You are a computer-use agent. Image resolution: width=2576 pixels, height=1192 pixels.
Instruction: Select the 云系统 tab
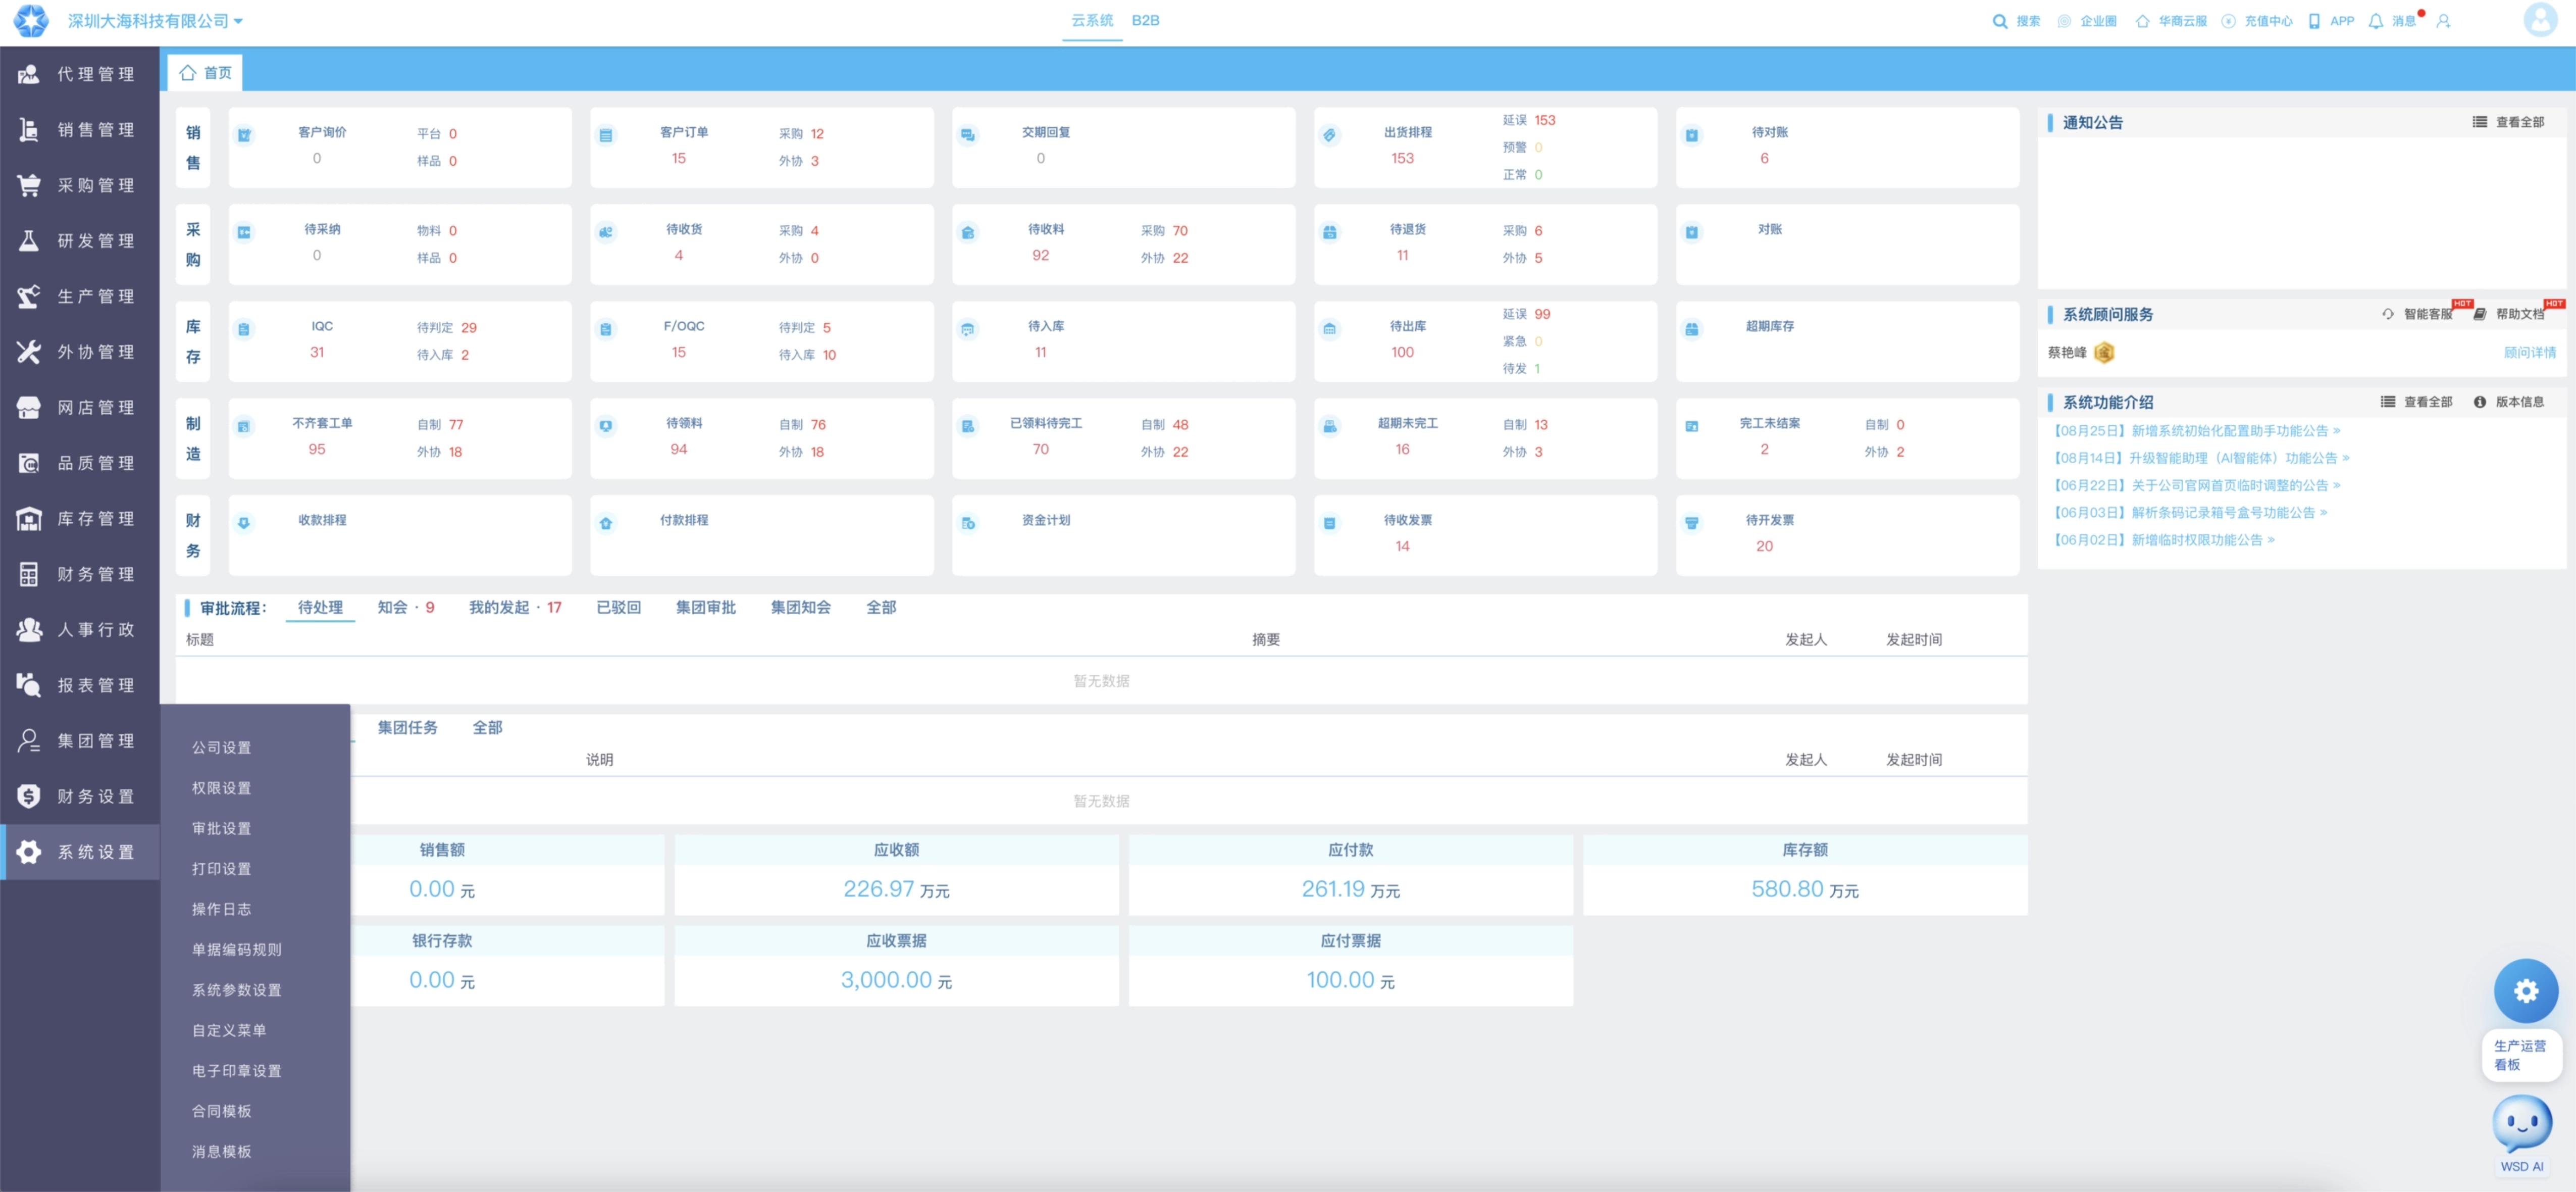1091,20
